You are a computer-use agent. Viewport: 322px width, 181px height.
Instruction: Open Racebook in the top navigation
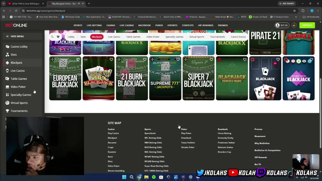coord(144,25)
